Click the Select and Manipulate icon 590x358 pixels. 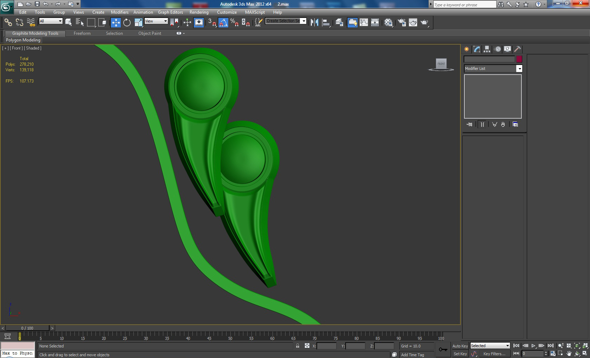pyautogui.click(x=187, y=22)
